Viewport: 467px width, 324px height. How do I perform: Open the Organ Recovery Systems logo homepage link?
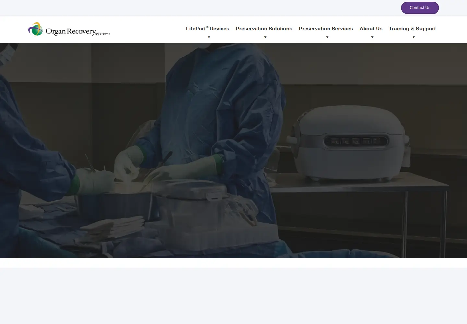tap(69, 29)
